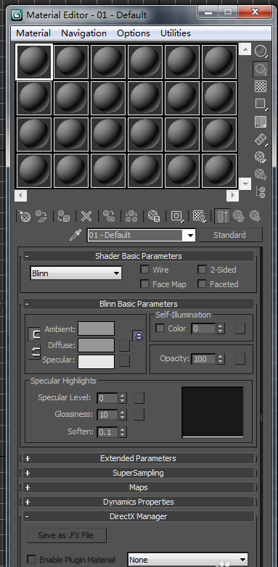
Task: Collapse the Shader Basic Parameters rollout
Action: 139,256
